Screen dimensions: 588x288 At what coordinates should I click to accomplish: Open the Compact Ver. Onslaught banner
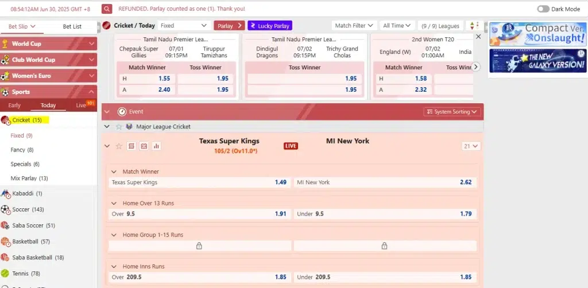(x=537, y=34)
